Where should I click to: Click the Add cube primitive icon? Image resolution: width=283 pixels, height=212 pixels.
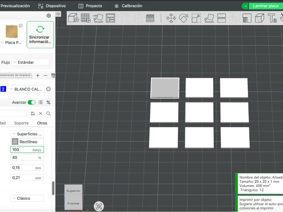tap(74, 18)
